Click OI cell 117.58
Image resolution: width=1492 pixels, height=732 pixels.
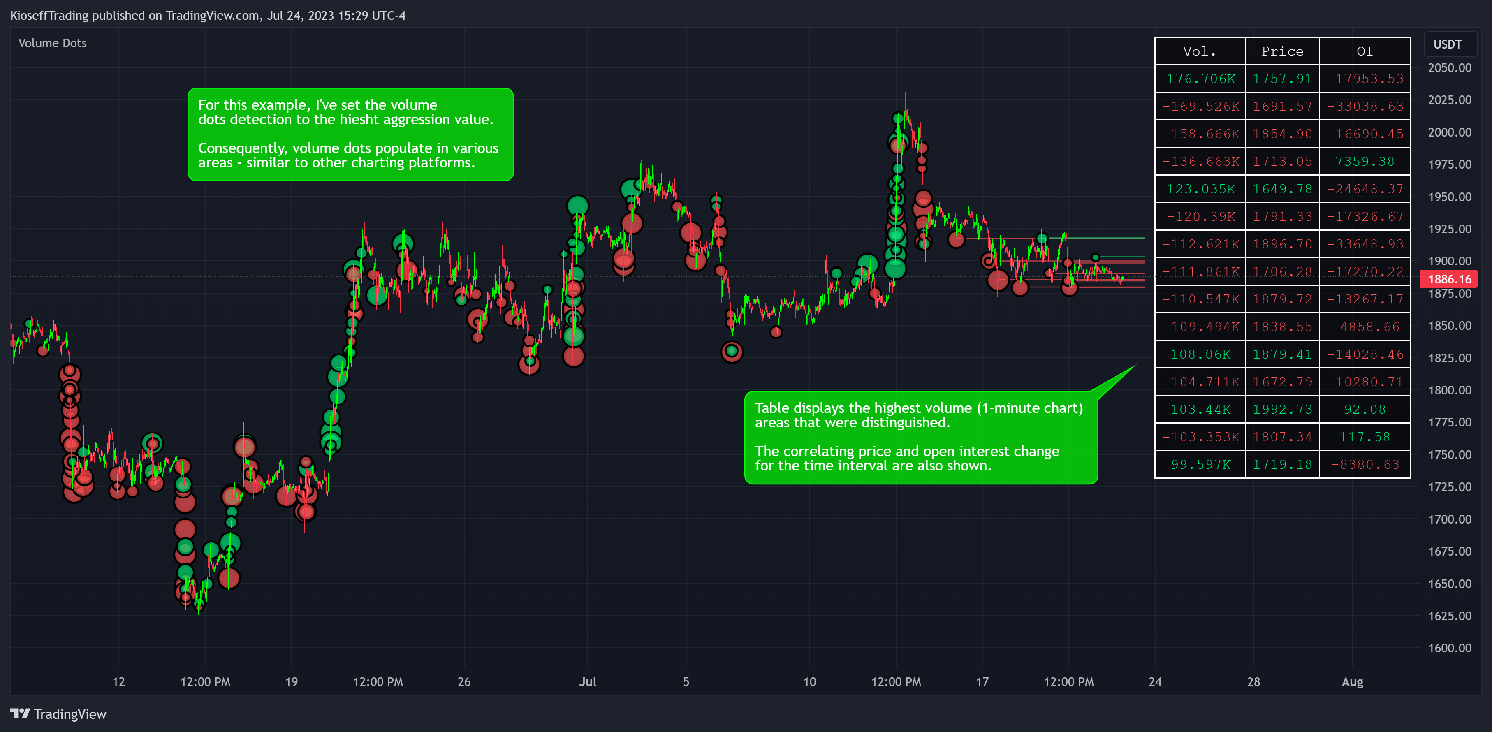coord(1365,437)
